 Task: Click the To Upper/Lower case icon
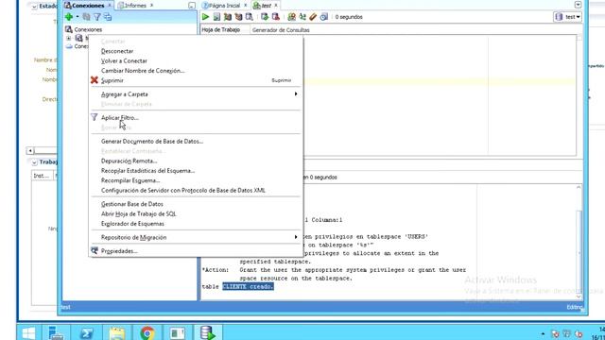click(x=302, y=17)
